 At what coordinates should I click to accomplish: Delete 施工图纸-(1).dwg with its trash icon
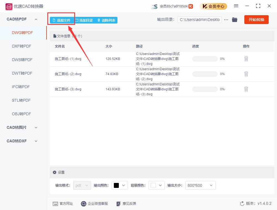tap(246, 59)
